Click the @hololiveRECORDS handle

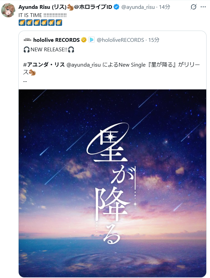click(x=120, y=40)
